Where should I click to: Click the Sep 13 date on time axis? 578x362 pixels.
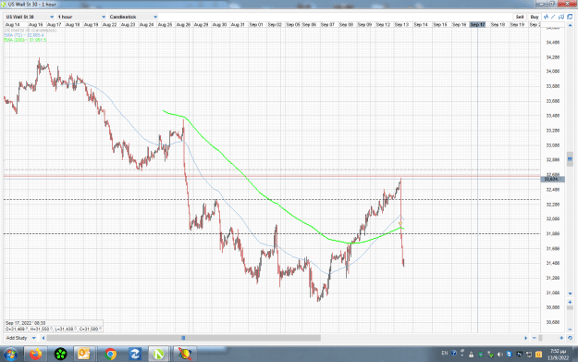click(401, 25)
